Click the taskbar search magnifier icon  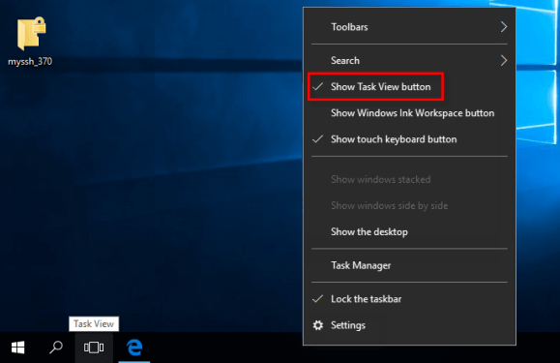coord(56,348)
